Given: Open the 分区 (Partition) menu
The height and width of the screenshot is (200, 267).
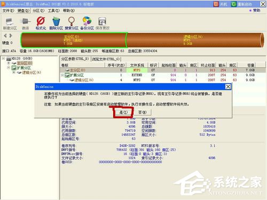Looking at the screenshot, I should (x=38, y=11).
